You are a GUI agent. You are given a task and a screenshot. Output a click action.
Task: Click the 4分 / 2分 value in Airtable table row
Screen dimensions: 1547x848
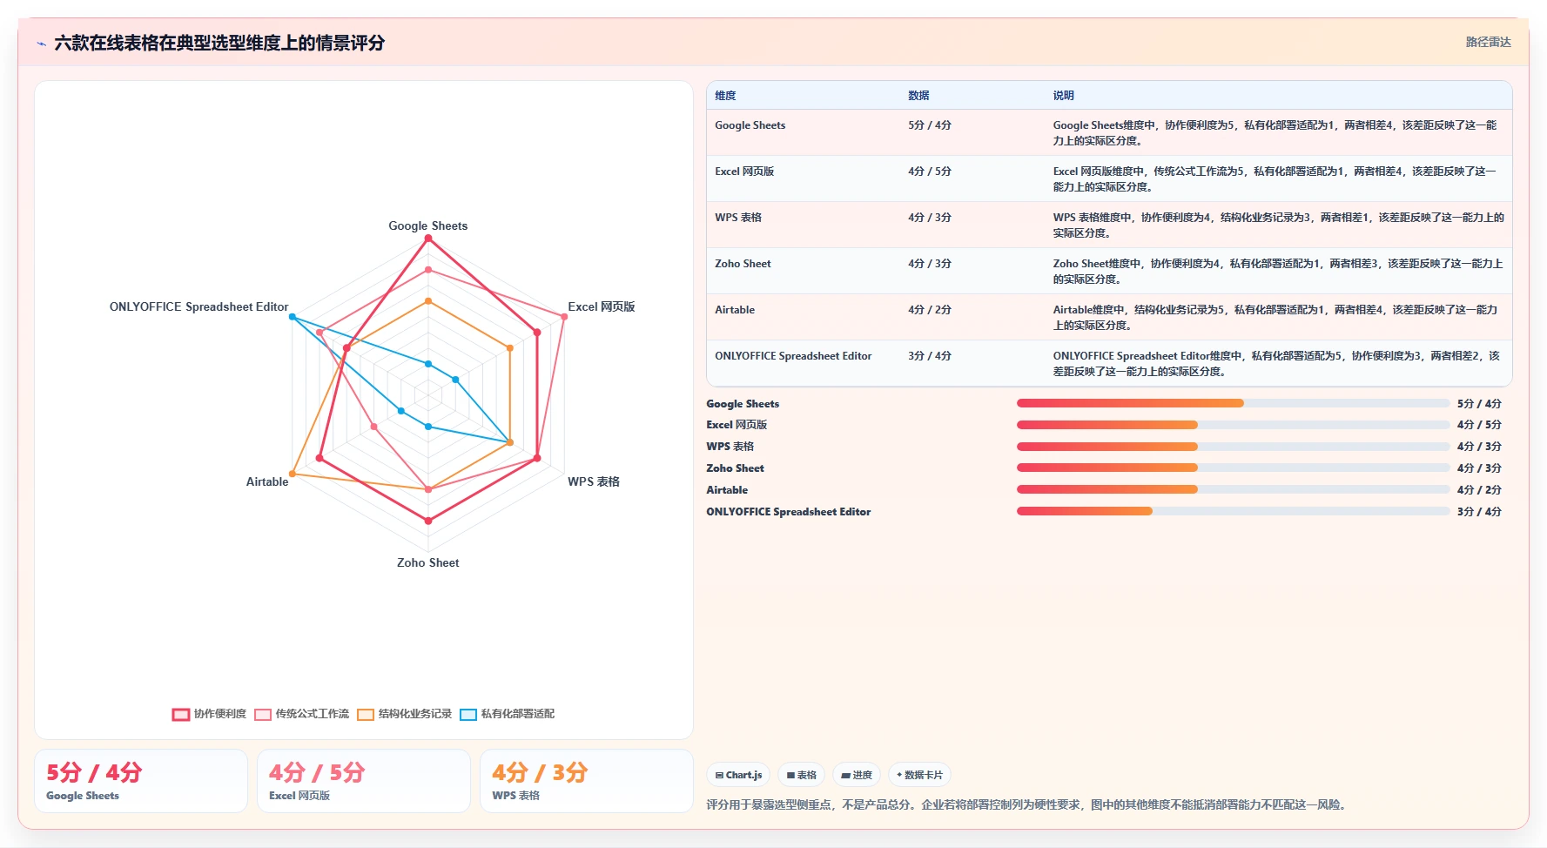click(930, 310)
